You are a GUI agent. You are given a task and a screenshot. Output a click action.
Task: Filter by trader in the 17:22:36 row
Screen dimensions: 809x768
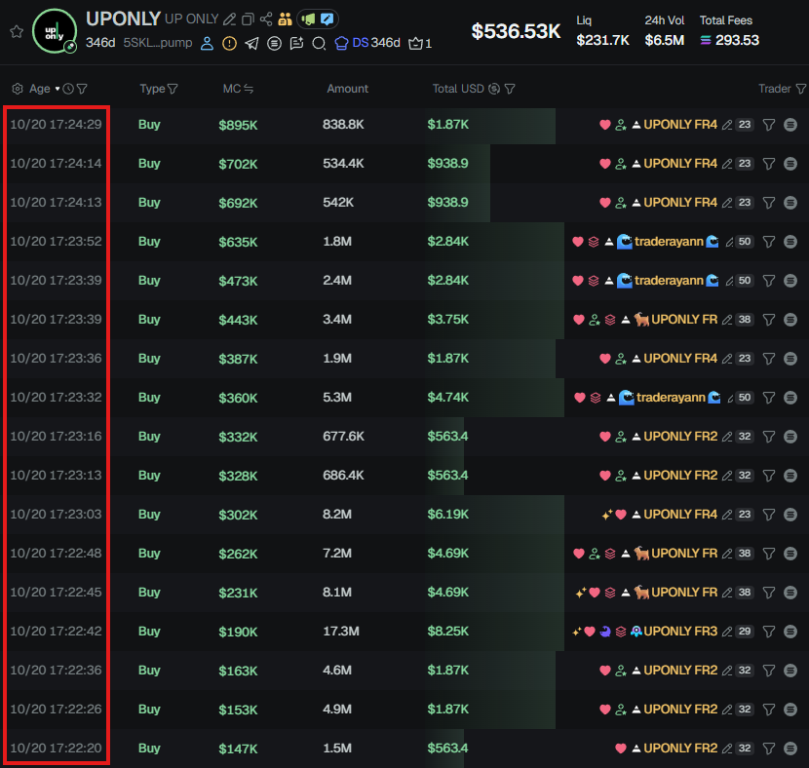(x=769, y=671)
